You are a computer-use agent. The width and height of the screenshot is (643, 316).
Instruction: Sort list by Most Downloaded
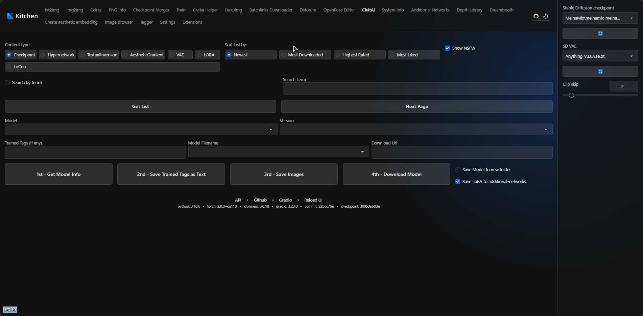(x=284, y=54)
